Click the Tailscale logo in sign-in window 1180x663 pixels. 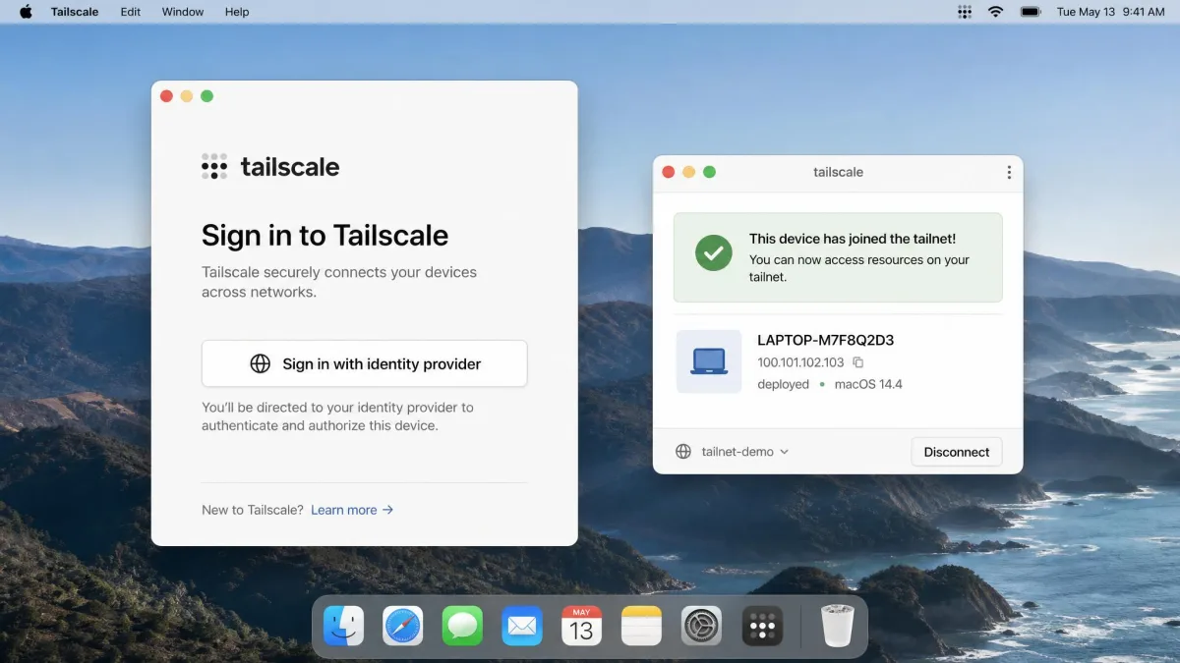[270, 167]
